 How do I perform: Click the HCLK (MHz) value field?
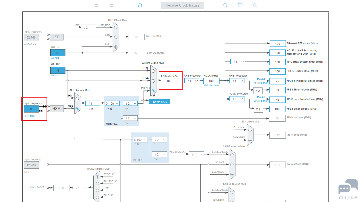pos(211,81)
